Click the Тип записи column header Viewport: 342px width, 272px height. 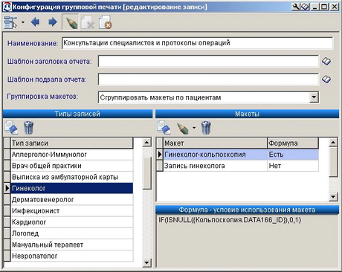coord(72,143)
